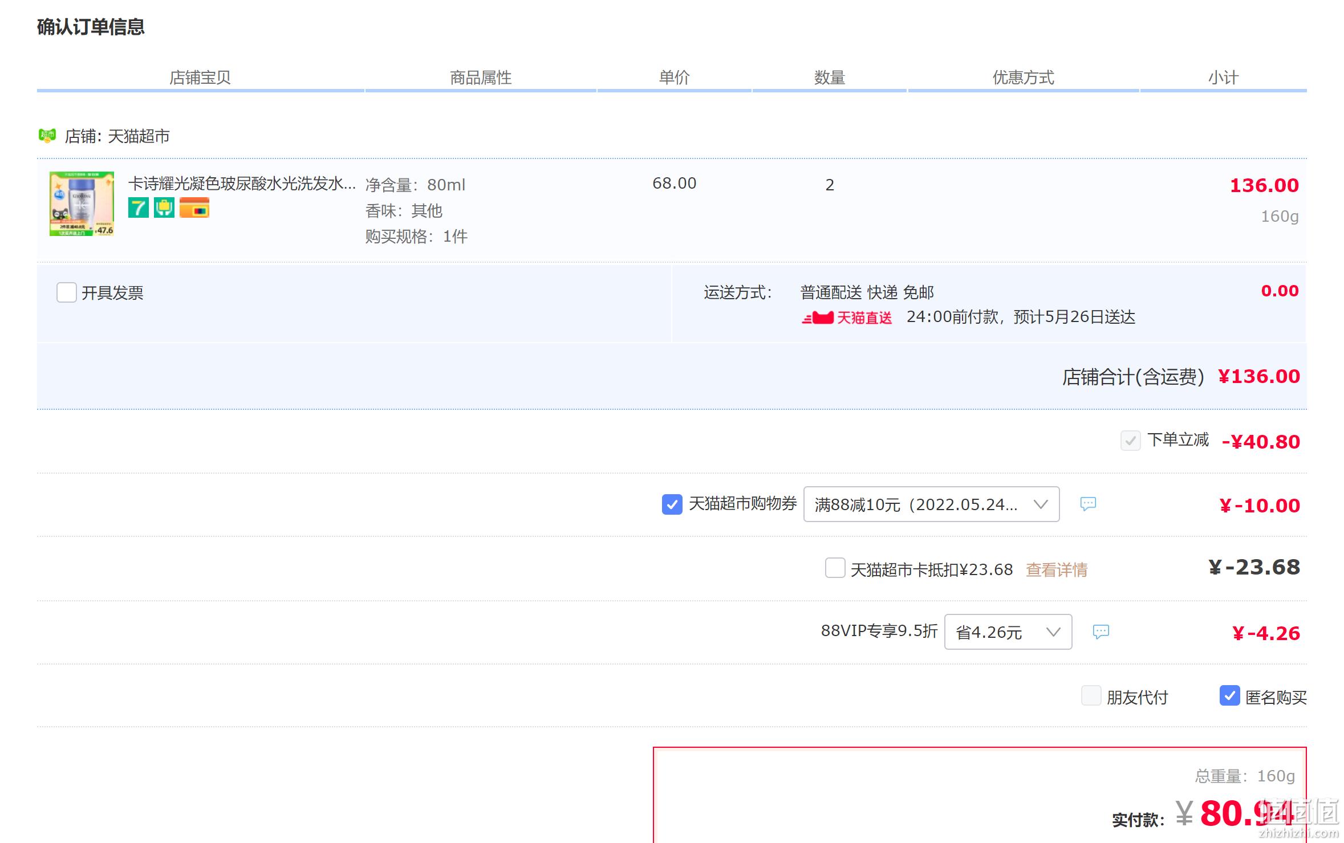Open the comment icon beside 满88减10元 coupon
Viewport: 1344px width, 843px height.
(1088, 504)
